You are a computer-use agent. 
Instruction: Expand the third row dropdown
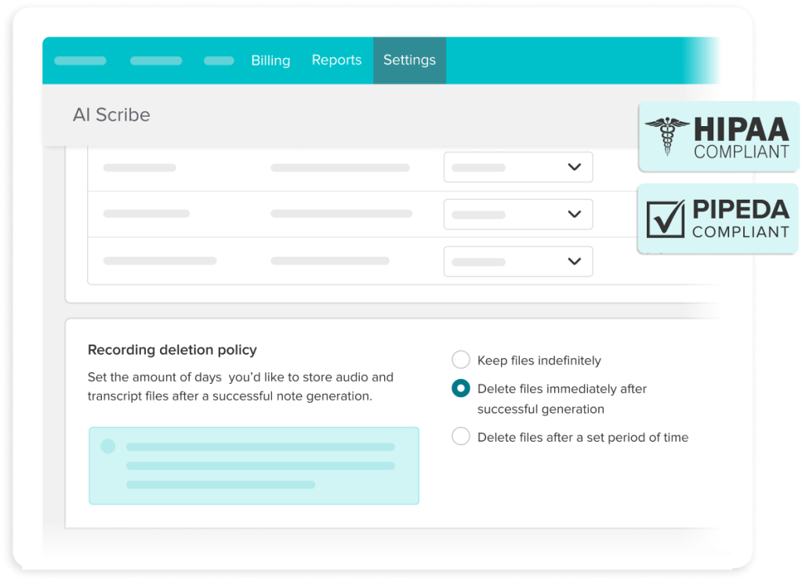(518, 261)
